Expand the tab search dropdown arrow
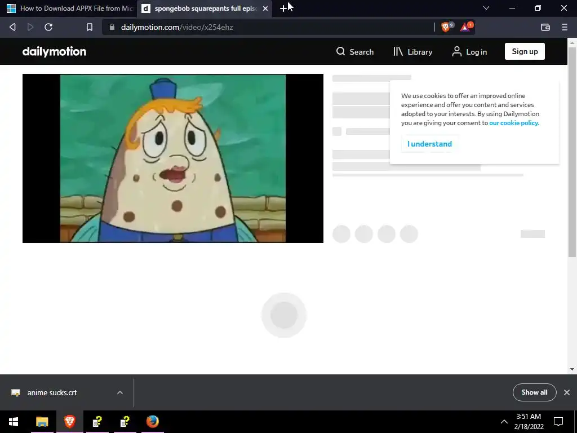 486,8
